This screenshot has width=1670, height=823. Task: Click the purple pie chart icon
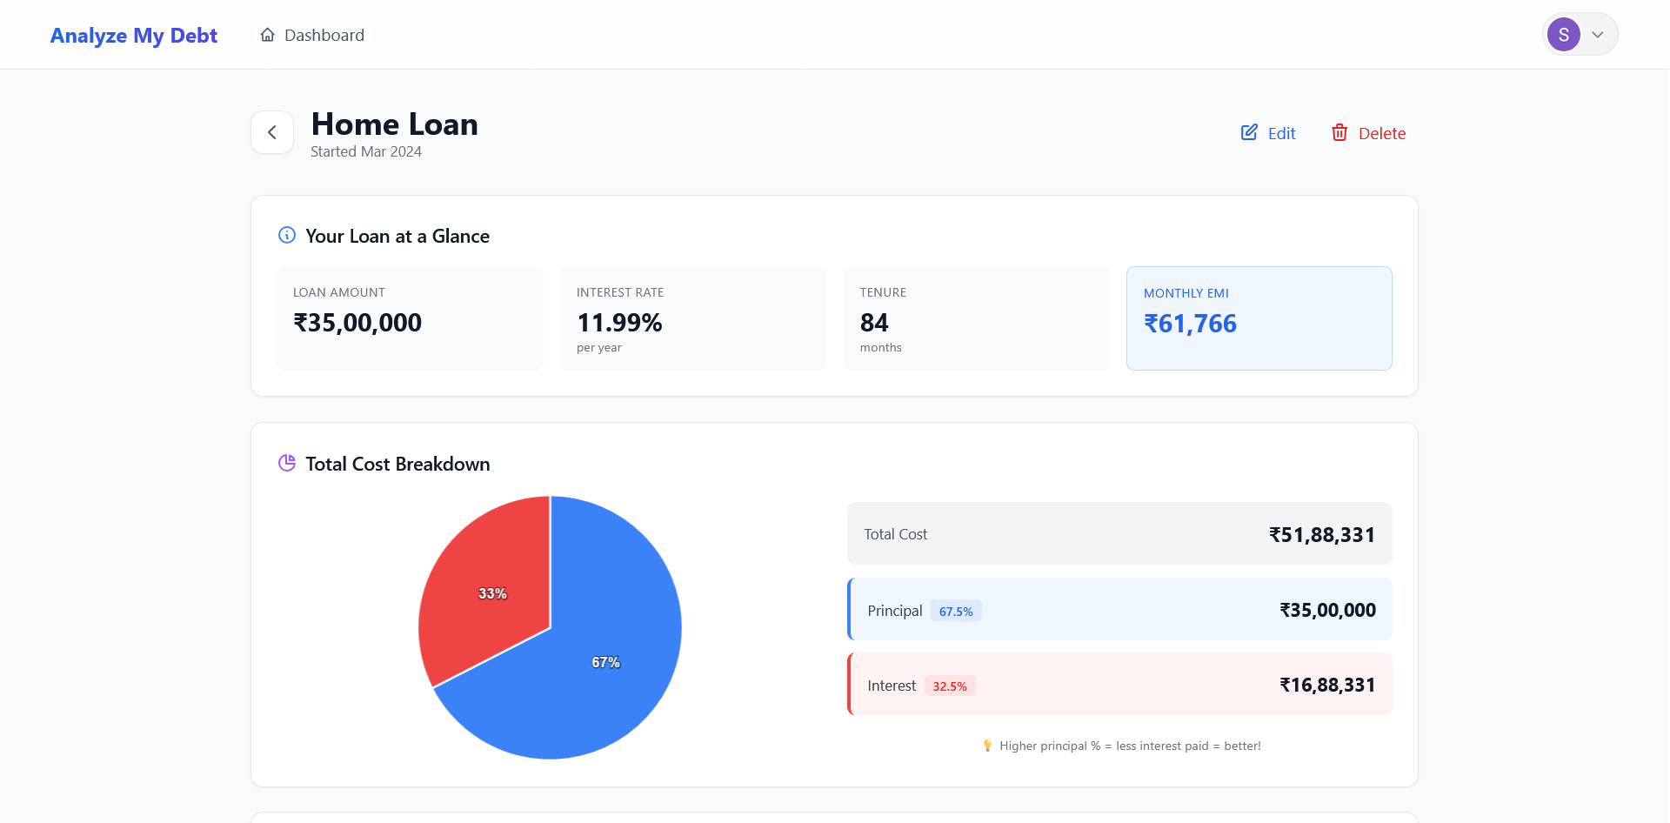[286, 463]
